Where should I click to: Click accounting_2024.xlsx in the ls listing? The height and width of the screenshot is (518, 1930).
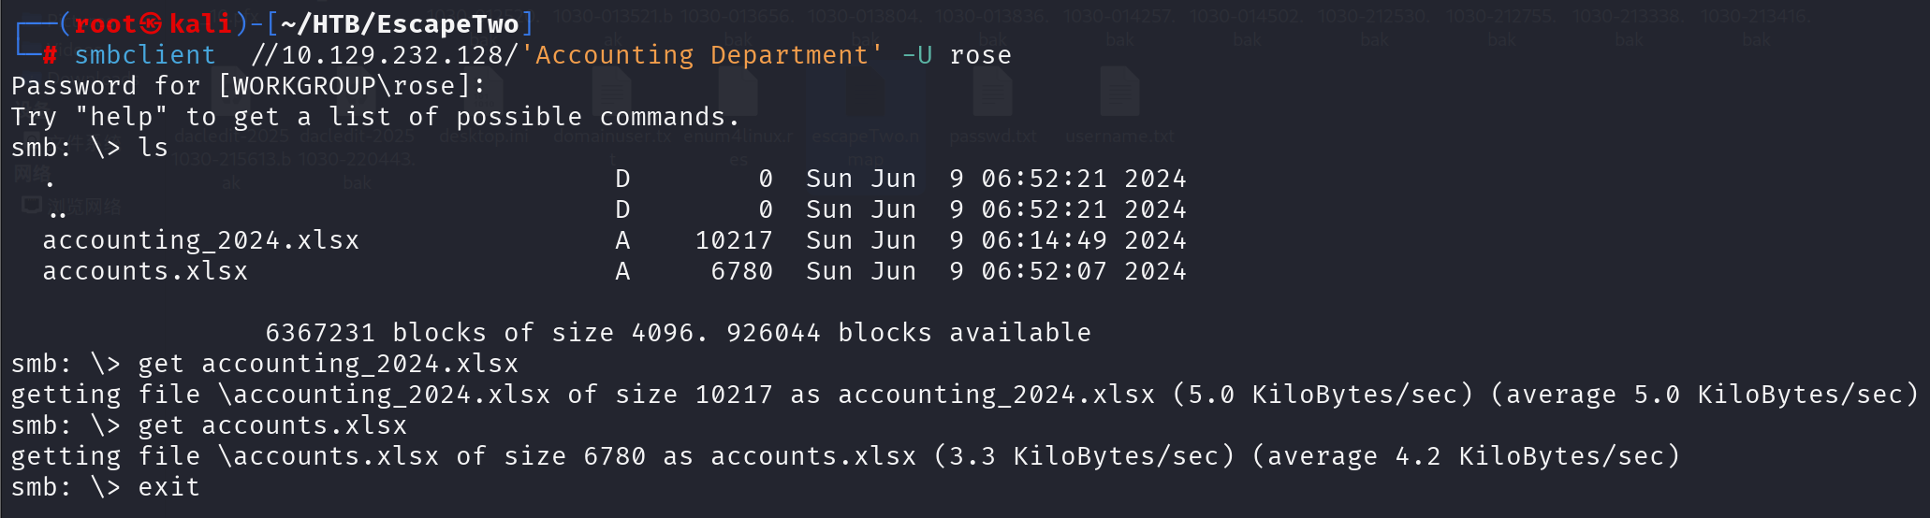click(200, 240)
